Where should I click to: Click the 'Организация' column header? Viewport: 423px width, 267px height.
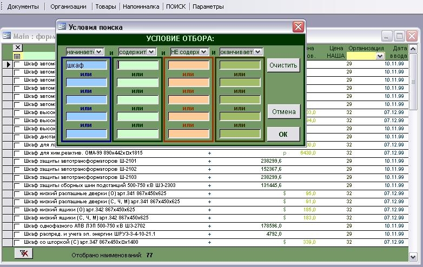pos(366,48)
